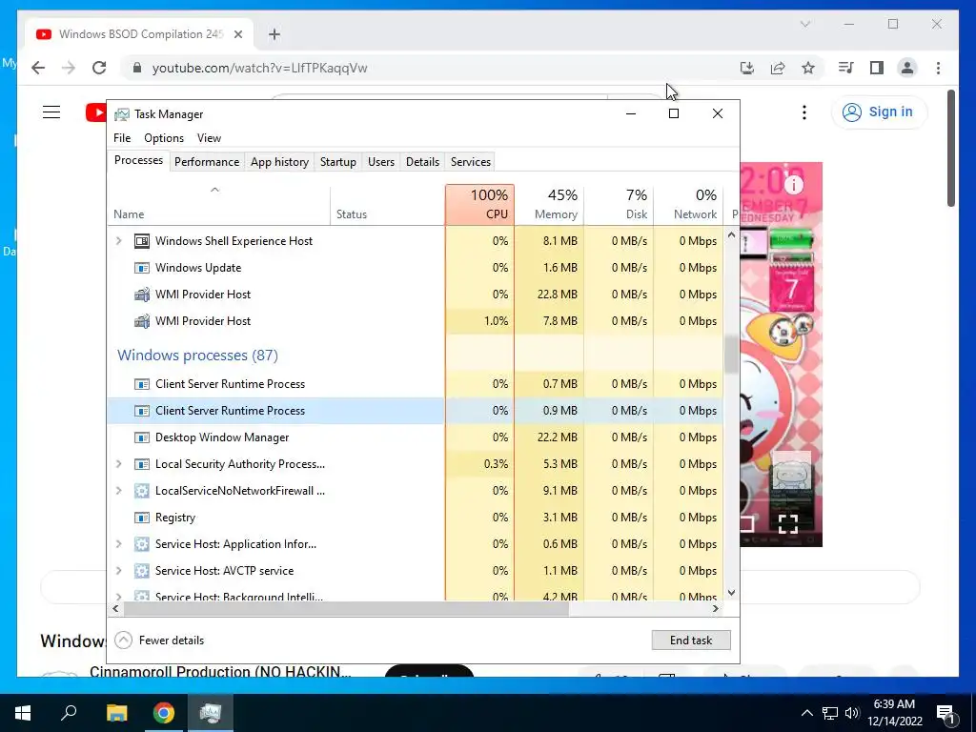Expand Service Host: AVCTP service row

(x=118, y=571)
